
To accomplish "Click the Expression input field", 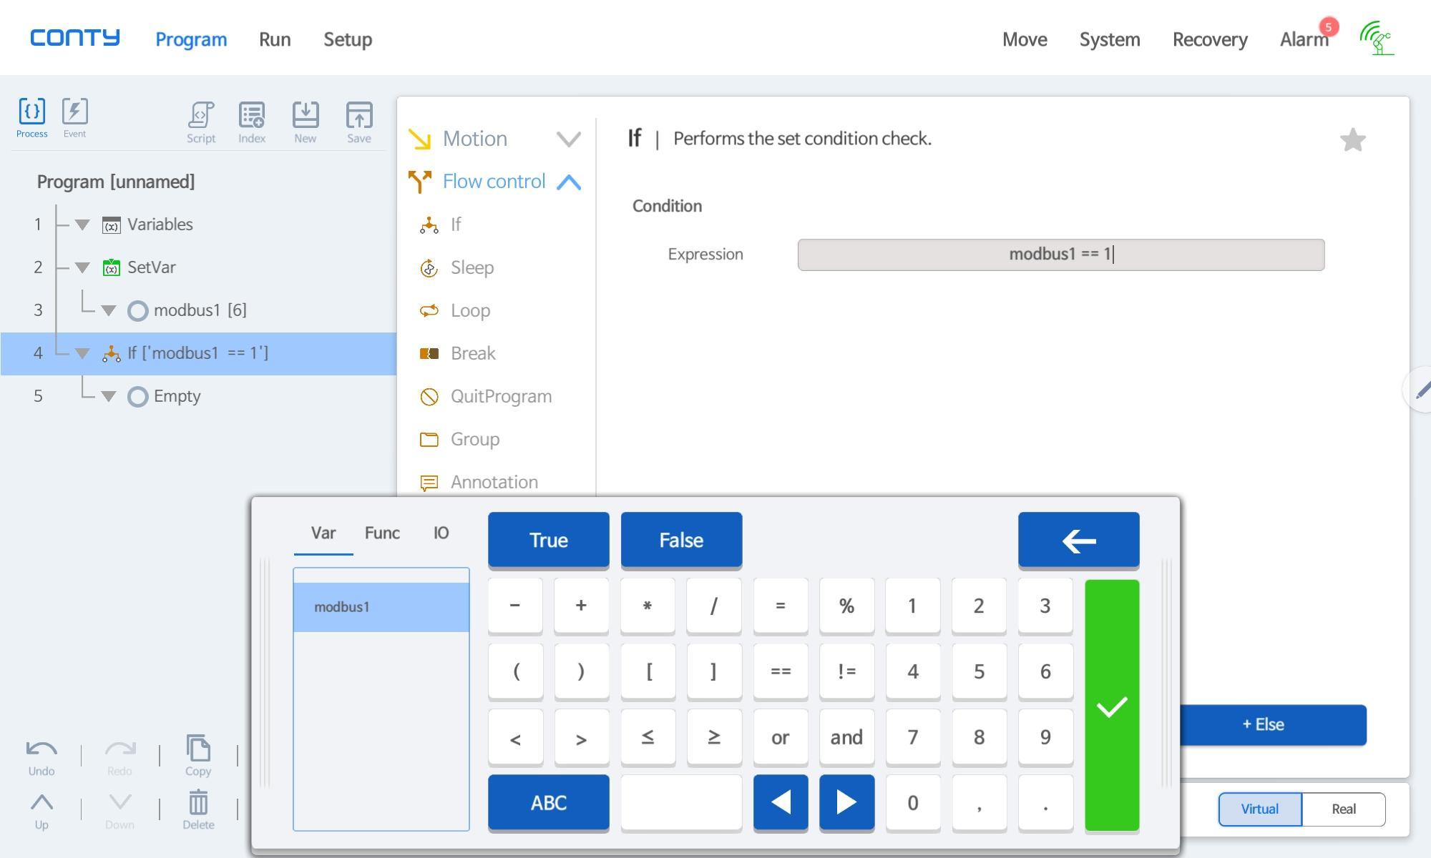I will pos(1061,255).
